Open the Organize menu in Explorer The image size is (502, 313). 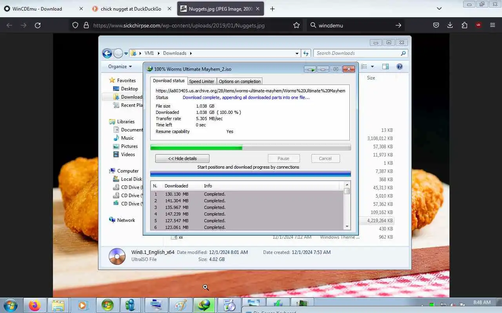pyautogui.click(x=120, y=67)
